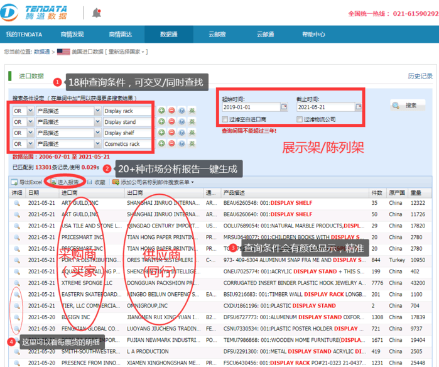Image resolution: width=439 pixels, height=367 pixels.
Task: Enable 过滤空白进口商 checkbox
Action: tap(225, 119)
